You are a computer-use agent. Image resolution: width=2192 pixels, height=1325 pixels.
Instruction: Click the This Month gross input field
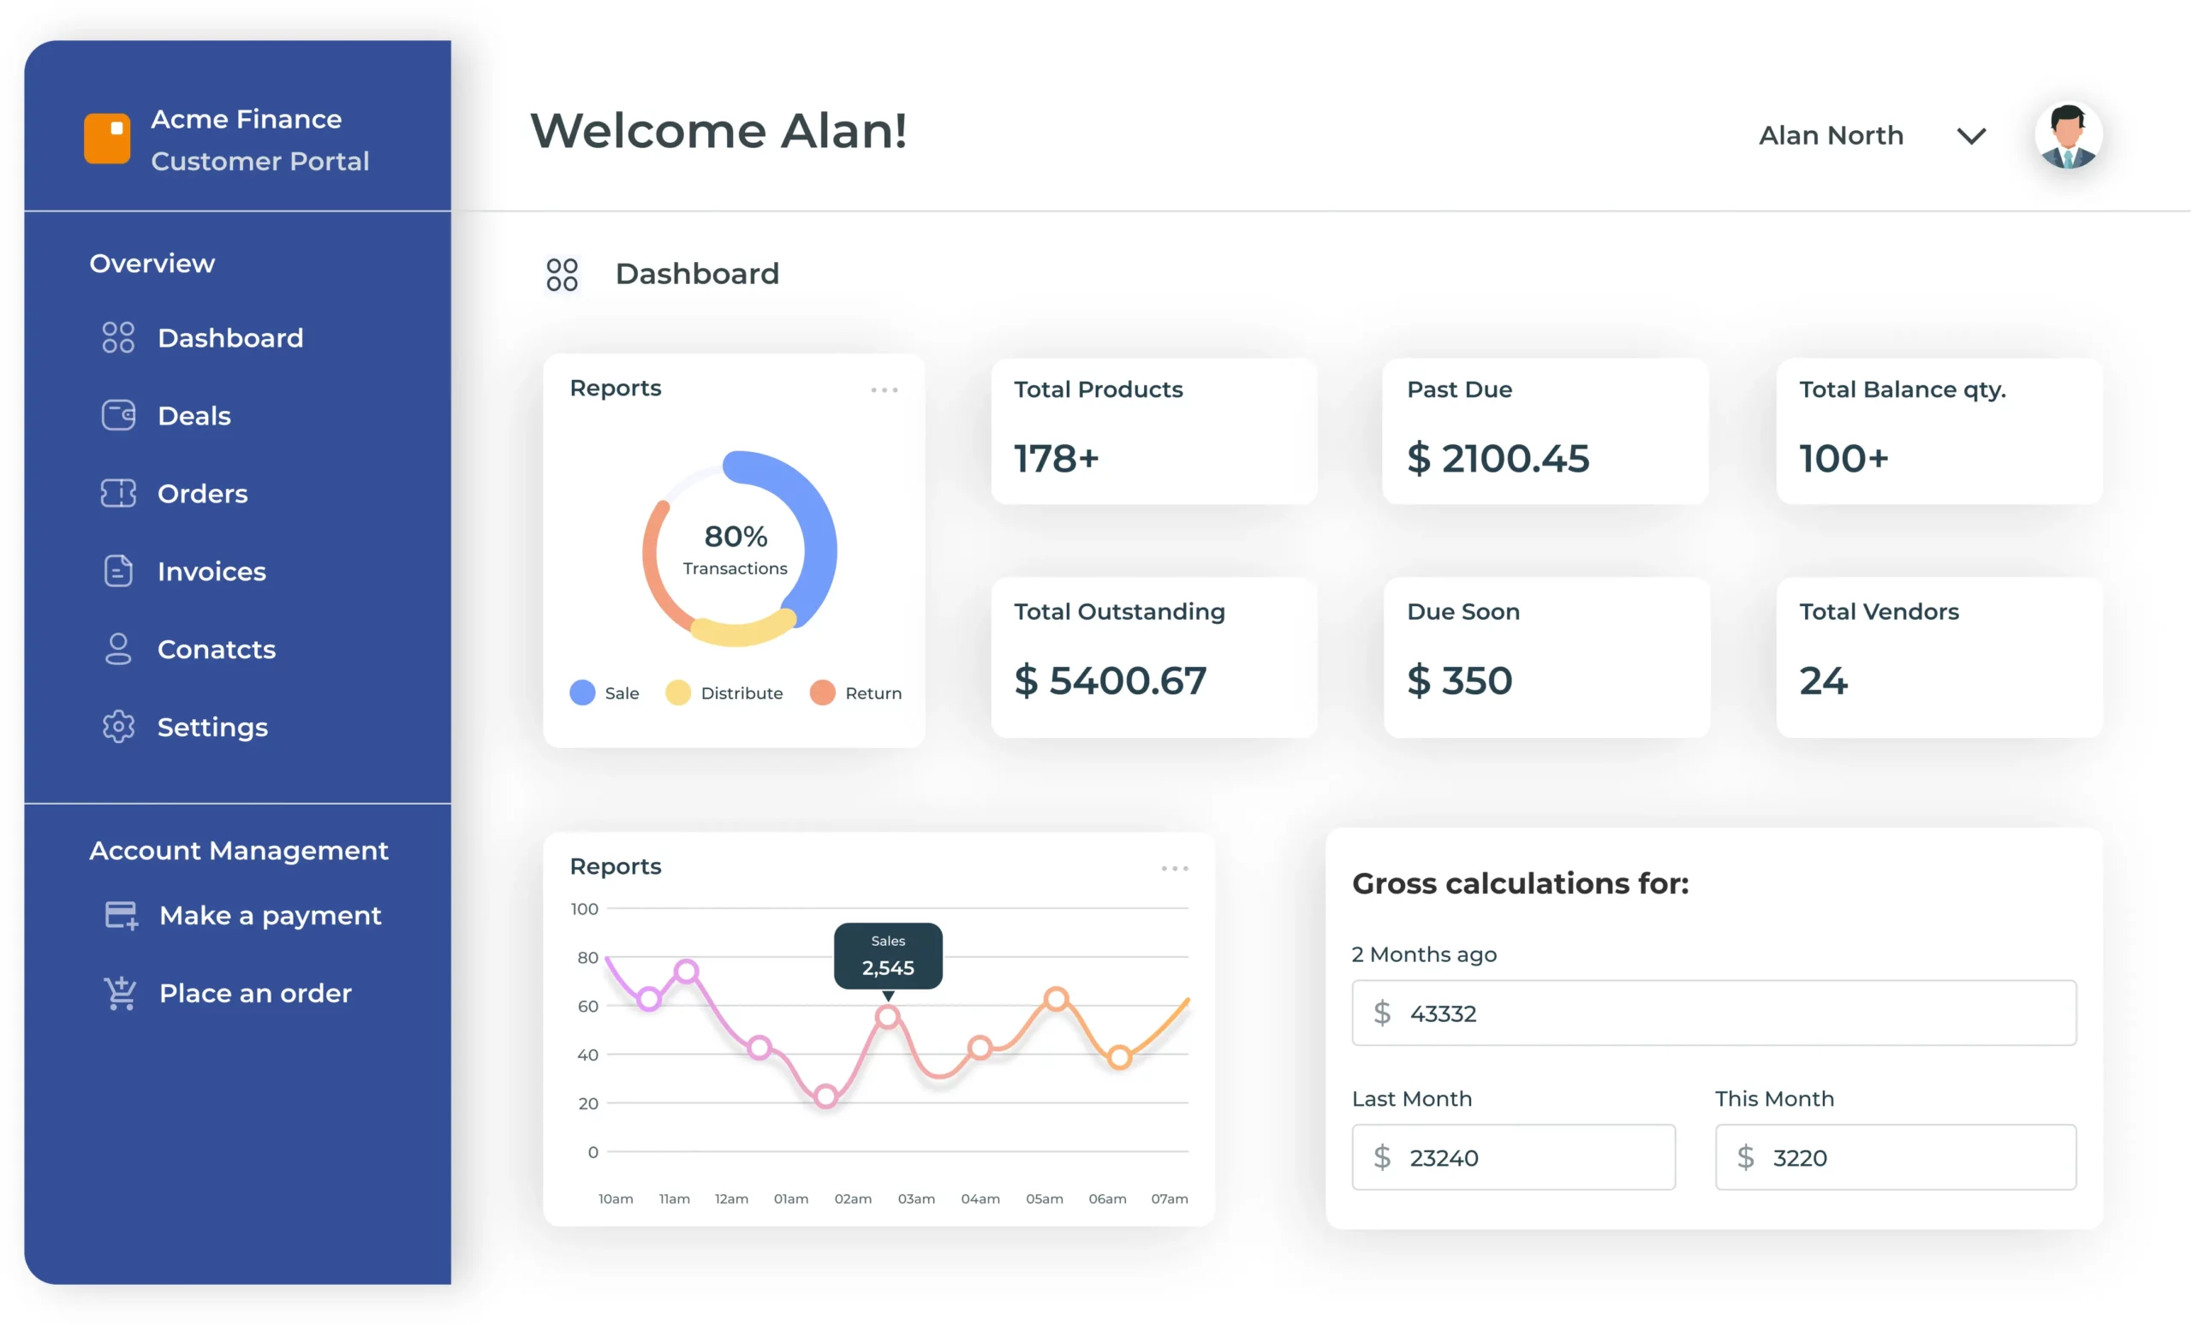[1899, 1157]
